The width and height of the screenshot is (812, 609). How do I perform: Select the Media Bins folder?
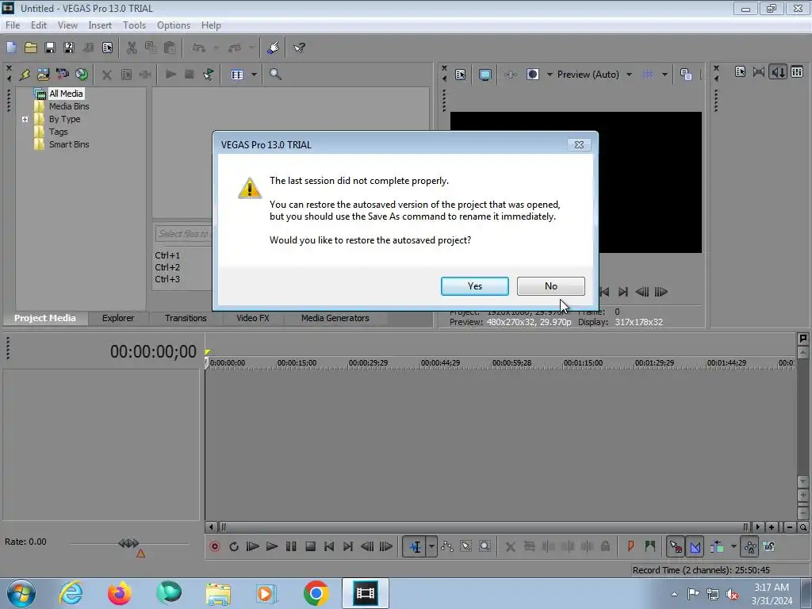[69, 106]
